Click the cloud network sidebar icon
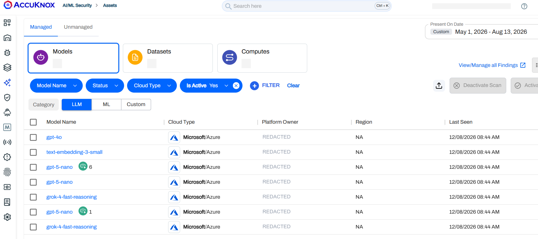This screenshot has width=538, height=239. 7,112
